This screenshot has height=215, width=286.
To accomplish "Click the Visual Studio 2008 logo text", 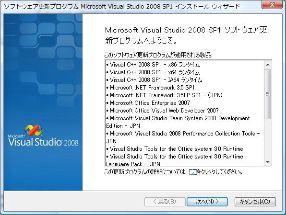I will [43, 142].
